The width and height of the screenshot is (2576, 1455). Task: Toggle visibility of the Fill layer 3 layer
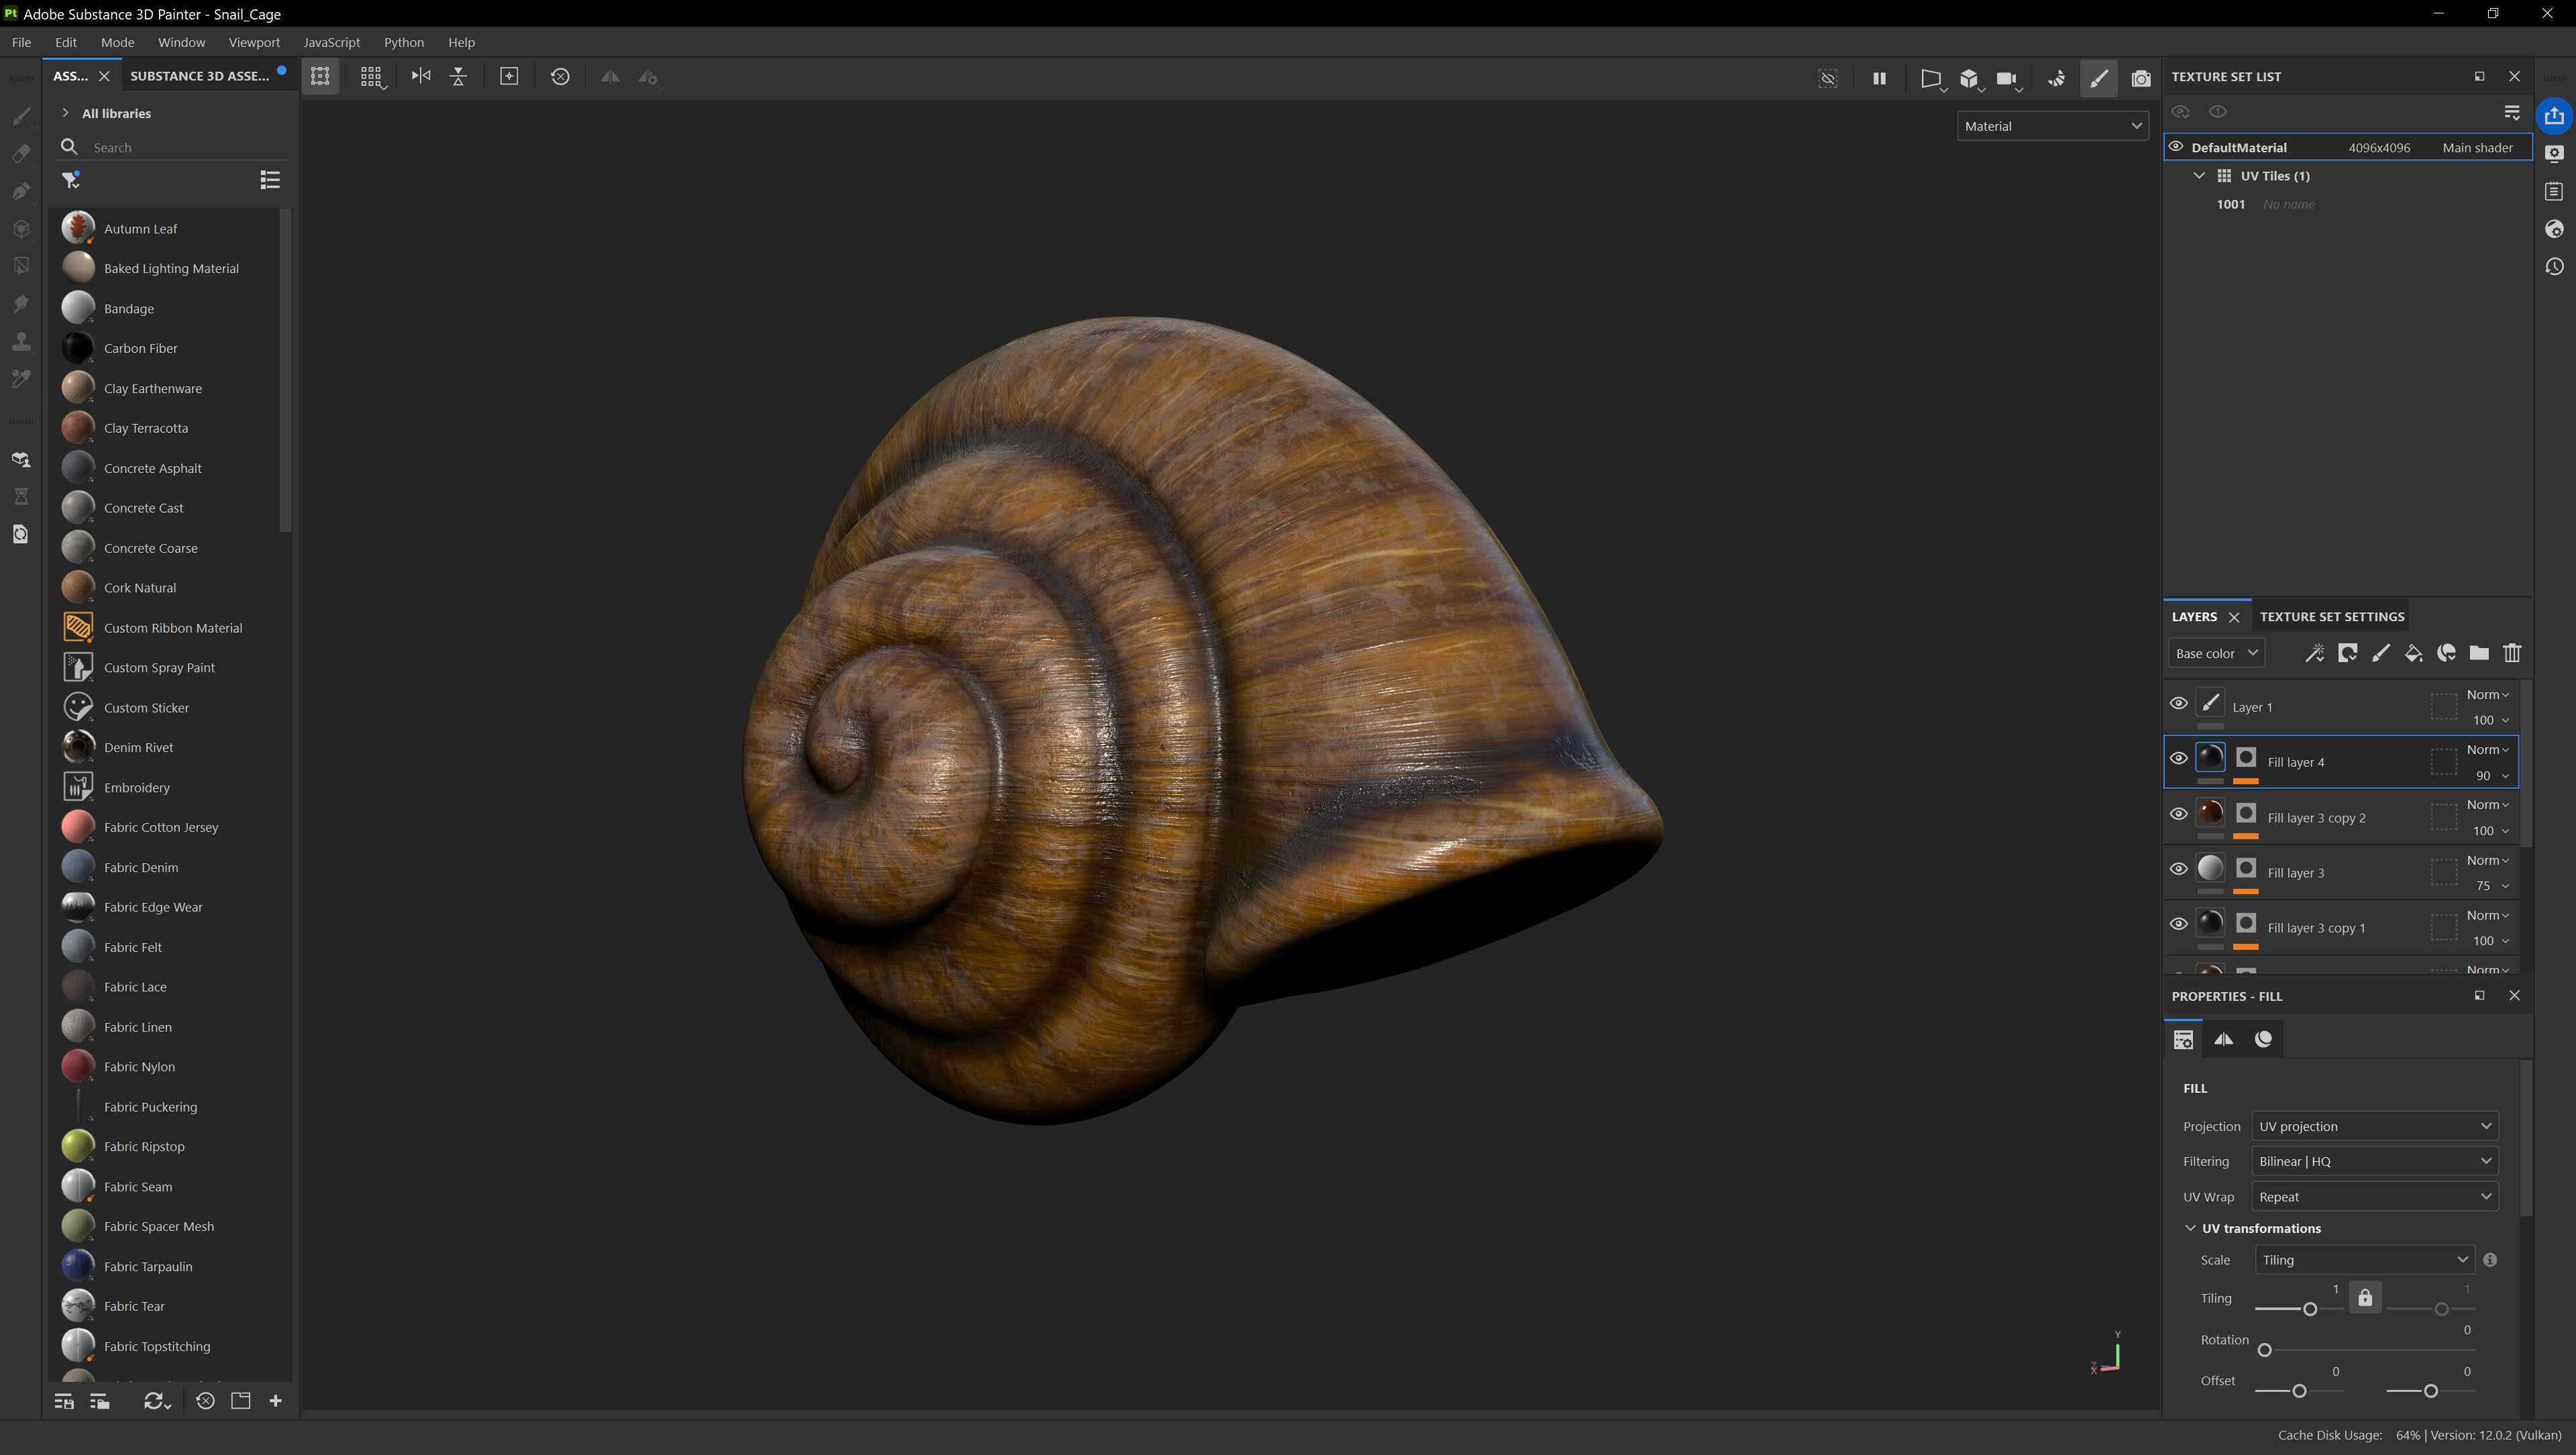pos(2178,869)
